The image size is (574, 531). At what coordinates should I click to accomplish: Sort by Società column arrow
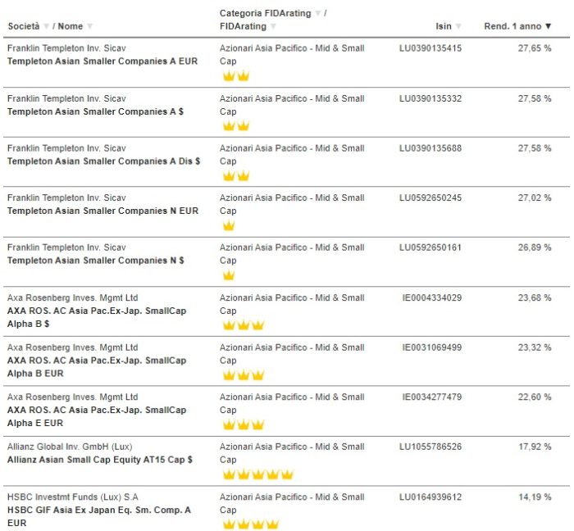point(47,26)
